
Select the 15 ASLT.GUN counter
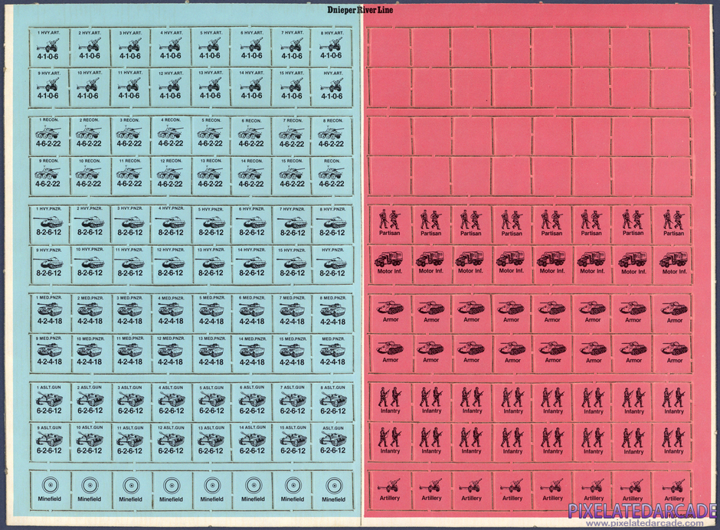(x=292, y=442)
